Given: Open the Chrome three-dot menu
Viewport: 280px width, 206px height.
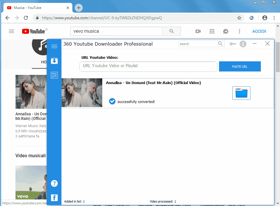Looking at the screenshot, I should pyautogui.click(x=274, y=18).
